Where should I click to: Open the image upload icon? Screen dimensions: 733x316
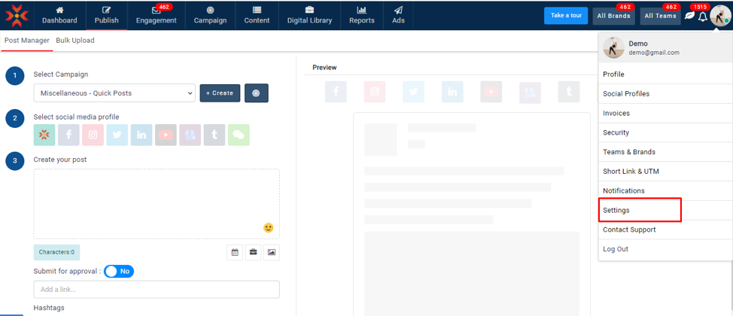(272, 252)
